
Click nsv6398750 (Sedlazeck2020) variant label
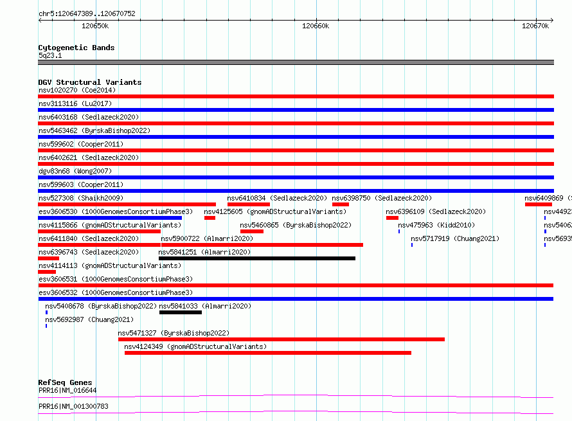tap(382, 198)
